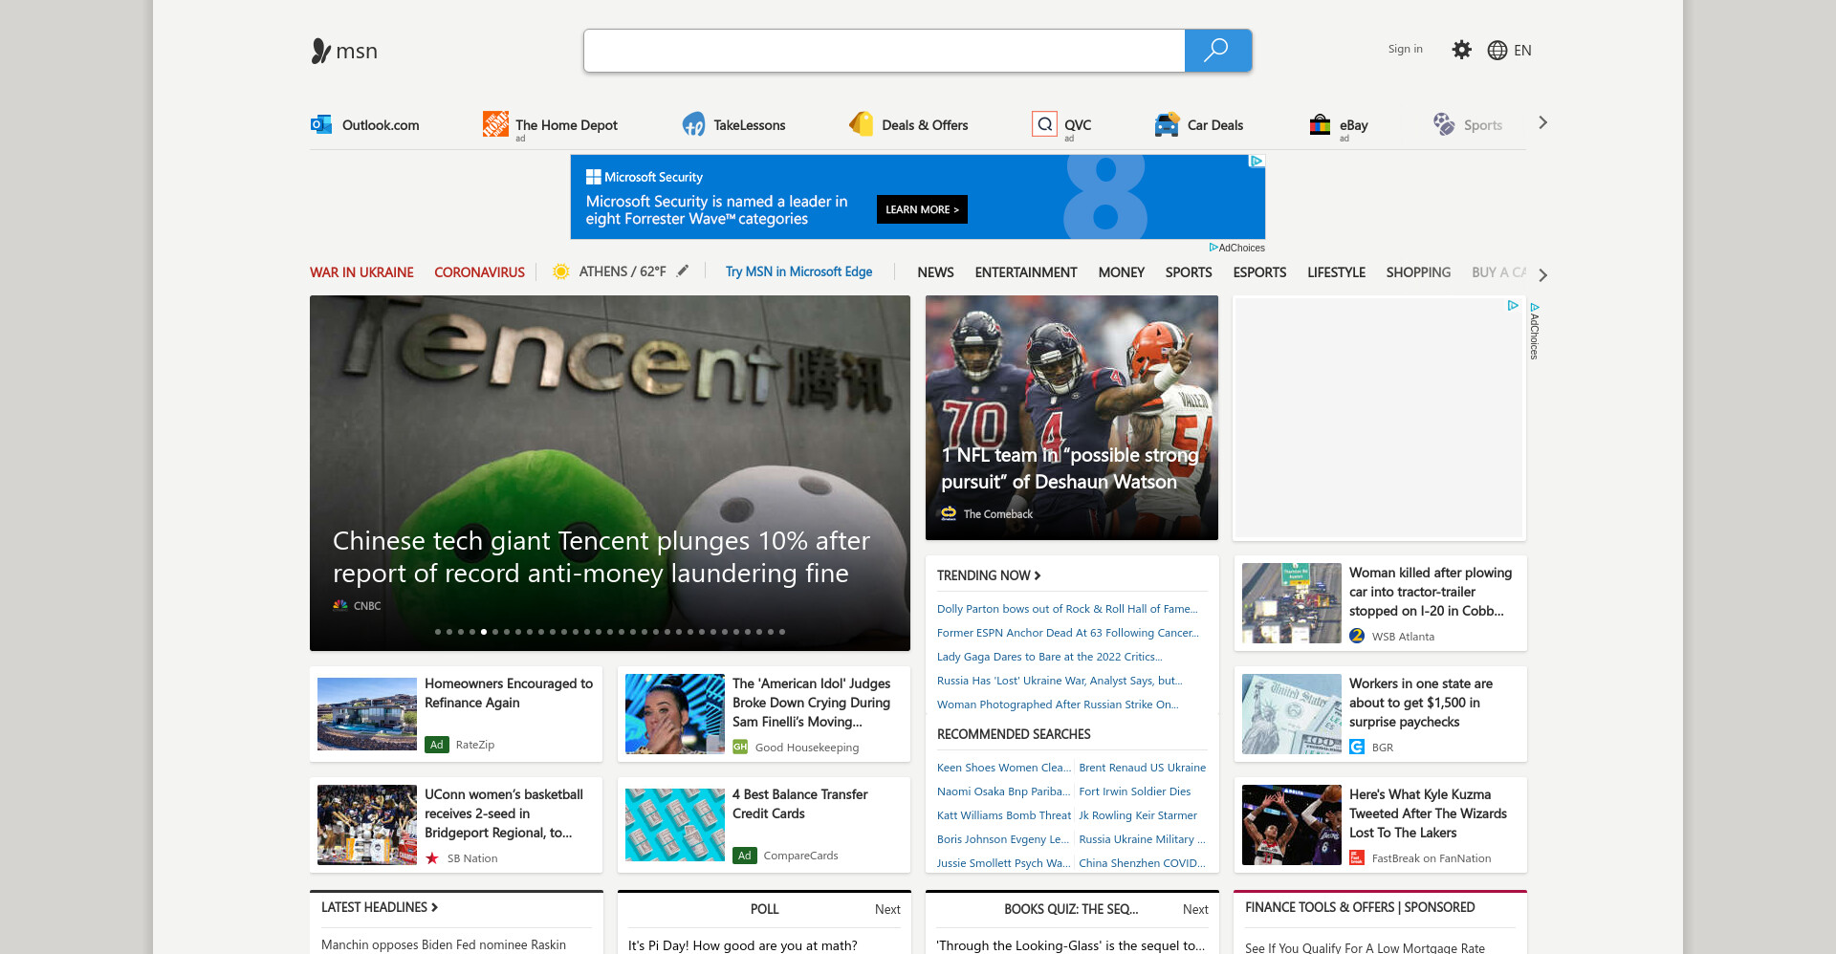1836x954 pixels.
Task: Click the sunny weather icon for Athens
Action: (x=561, y=271)
